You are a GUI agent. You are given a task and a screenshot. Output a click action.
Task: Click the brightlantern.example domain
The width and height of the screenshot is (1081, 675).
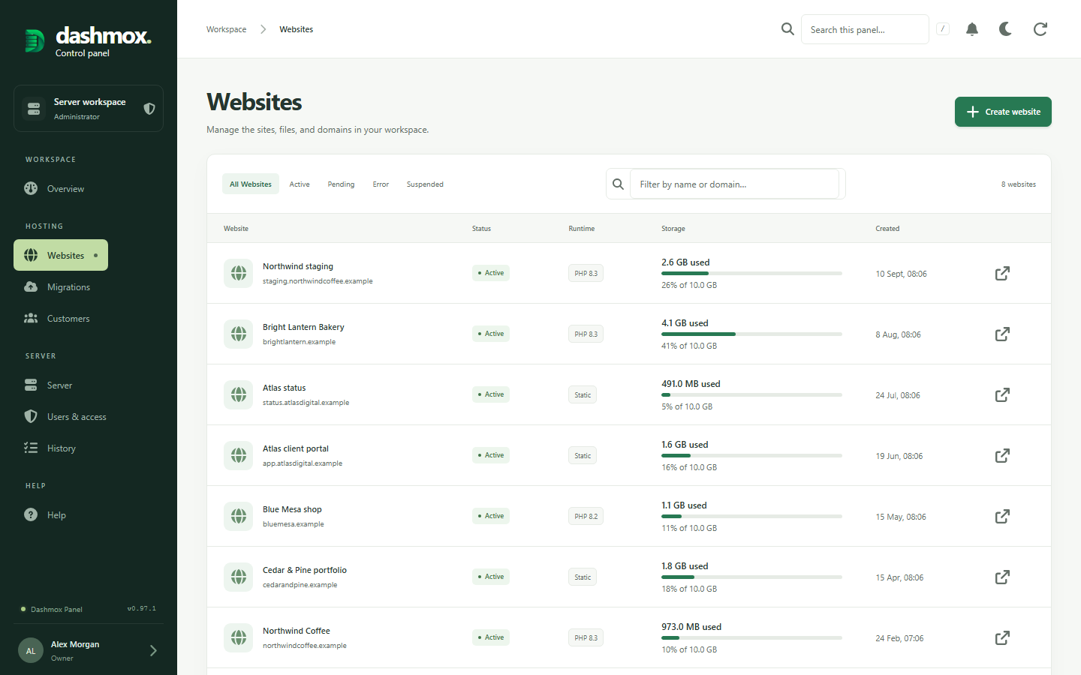click(299, 342)
